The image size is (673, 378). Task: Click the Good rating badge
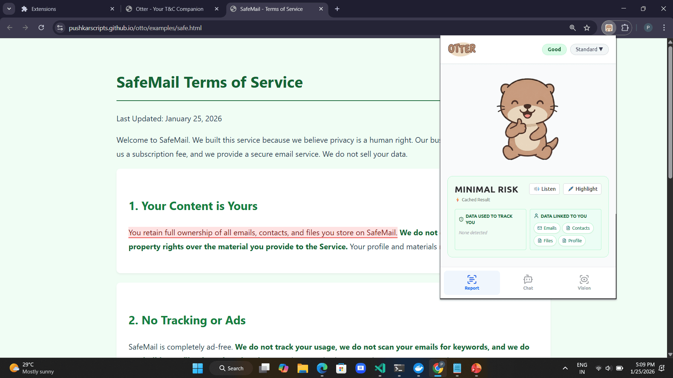pos(554,49)
